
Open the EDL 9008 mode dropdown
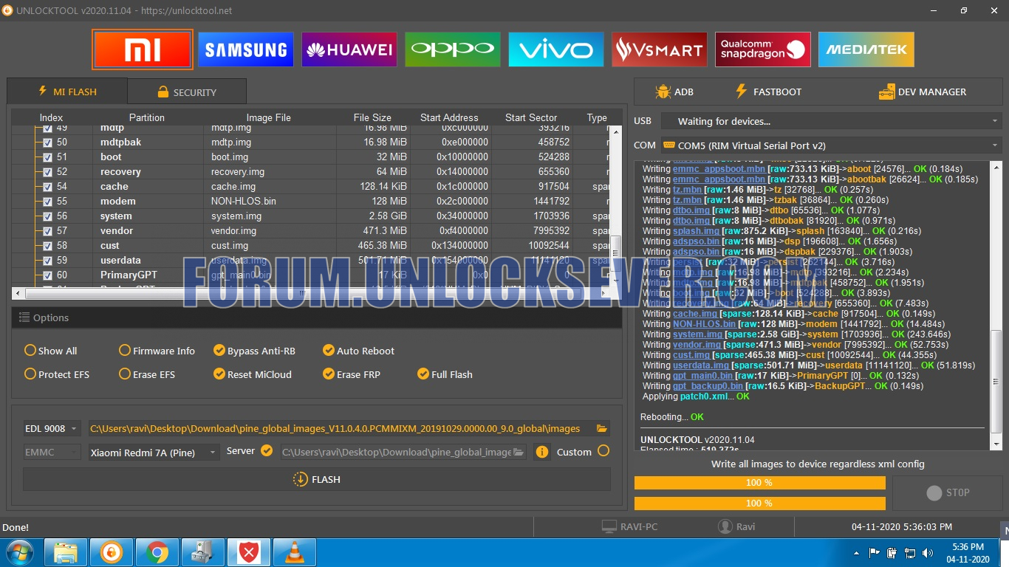pyautogui.click(x=52, y=428)
